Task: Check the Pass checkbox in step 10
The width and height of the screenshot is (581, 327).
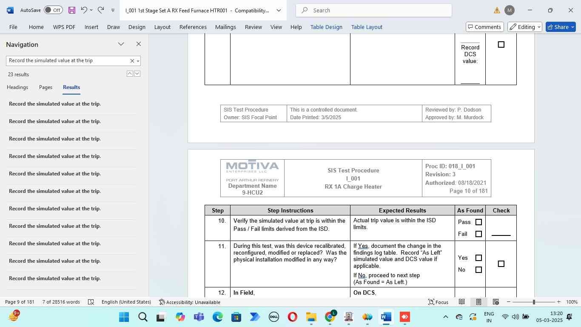Action: pos(478,222)
